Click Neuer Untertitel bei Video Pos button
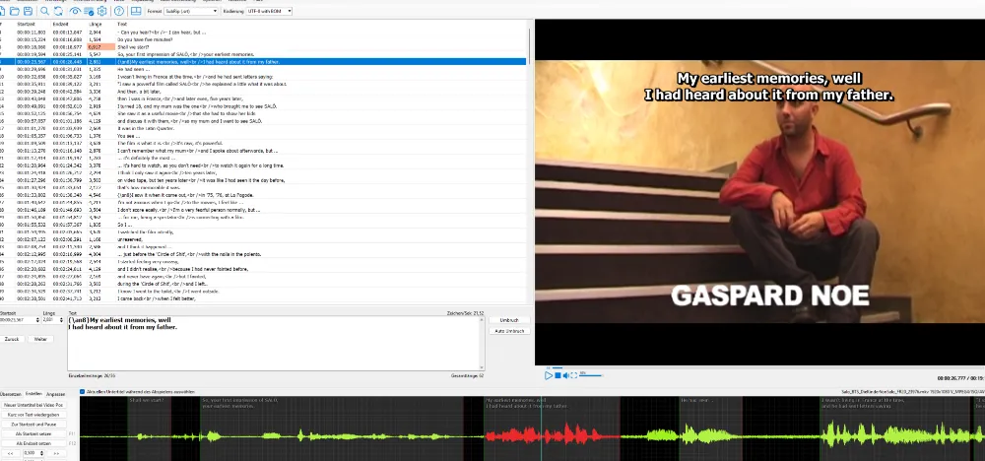 pos(33,405)
